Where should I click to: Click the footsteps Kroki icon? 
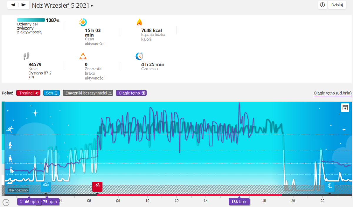click(26, 56)
